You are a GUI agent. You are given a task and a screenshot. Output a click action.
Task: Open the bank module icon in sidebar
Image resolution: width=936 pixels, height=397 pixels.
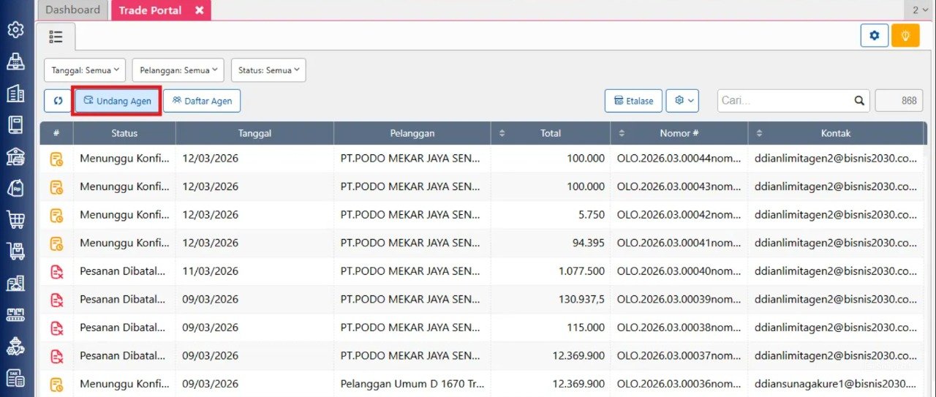coord(15,156)
